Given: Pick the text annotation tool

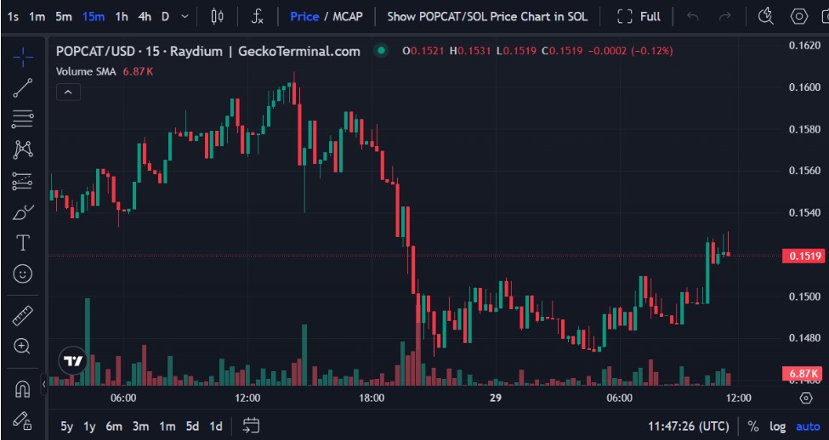Looking at the screenshot, I should [x=23, y=243].
